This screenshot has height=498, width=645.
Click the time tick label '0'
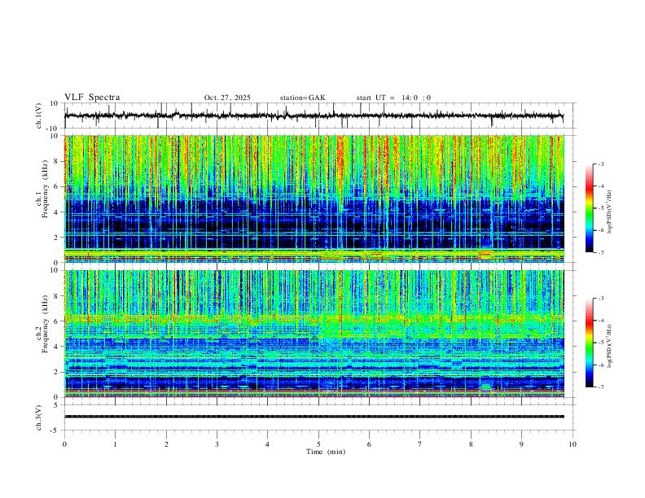pyautogui.click(x=64, y=444)
